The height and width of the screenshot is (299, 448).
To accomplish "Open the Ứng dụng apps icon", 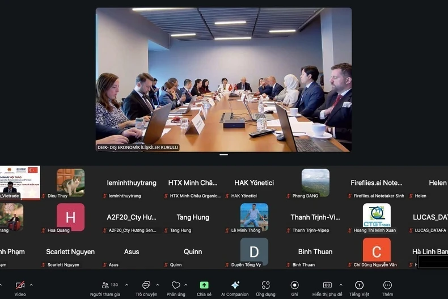I will (265, 285).
